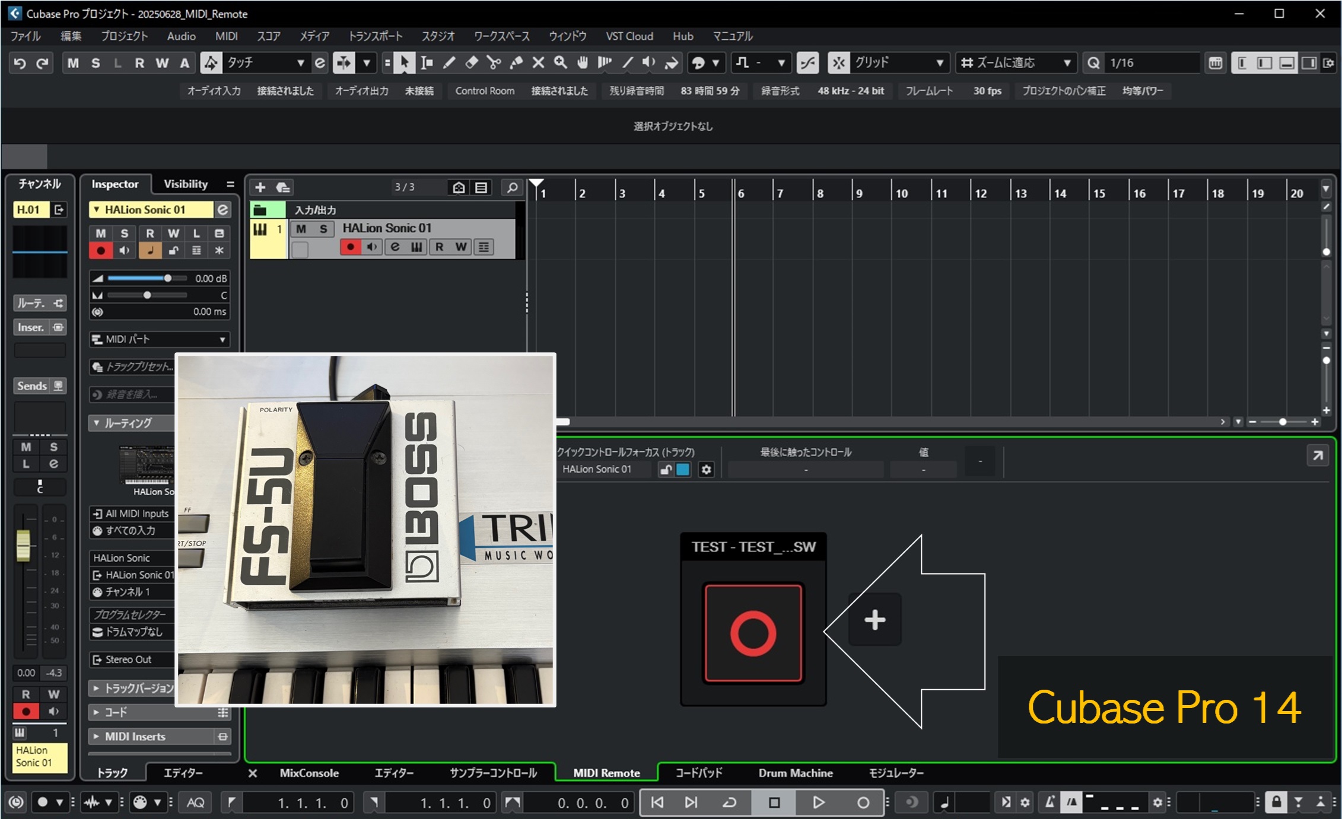Click Stereo Out output routing
This screenshot has width=1342, height=819.
pos(133,659)
